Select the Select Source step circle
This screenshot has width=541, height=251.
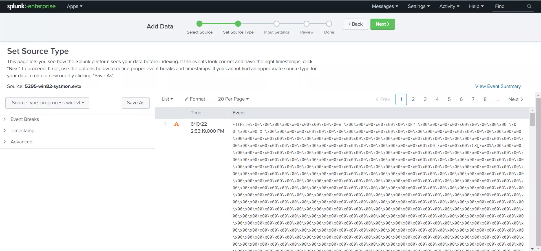[199, 24]
